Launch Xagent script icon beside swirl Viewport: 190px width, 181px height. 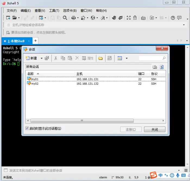point(120,18)
